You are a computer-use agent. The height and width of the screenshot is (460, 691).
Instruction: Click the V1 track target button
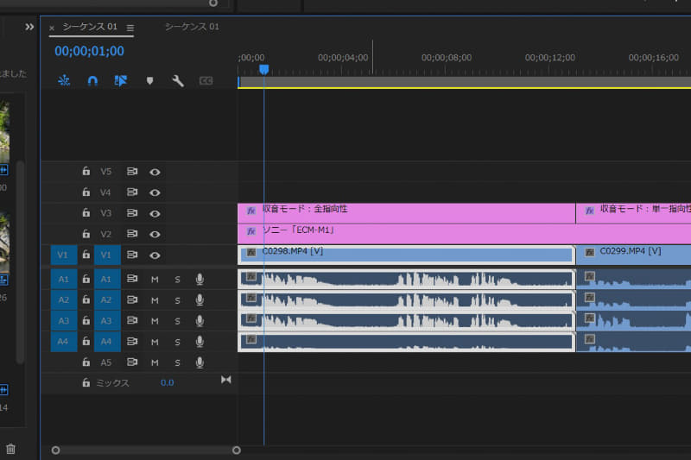tap(106, 255)
